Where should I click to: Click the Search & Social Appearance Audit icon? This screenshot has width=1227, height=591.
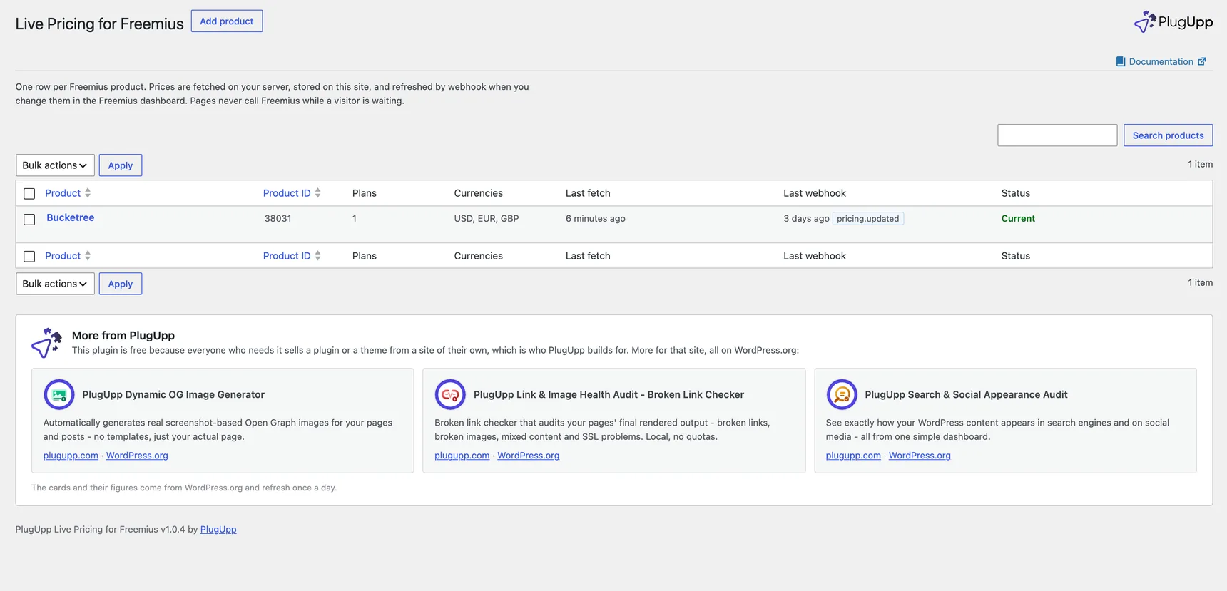(842, 394)
